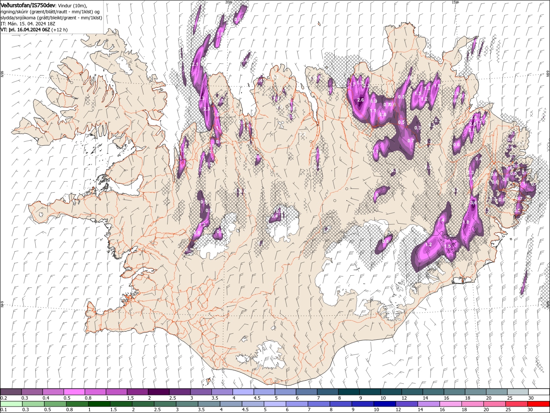Click the Veðurstofan/IS750dev title text
Viewport: 550px width, 413px height.
click(28, 5)
